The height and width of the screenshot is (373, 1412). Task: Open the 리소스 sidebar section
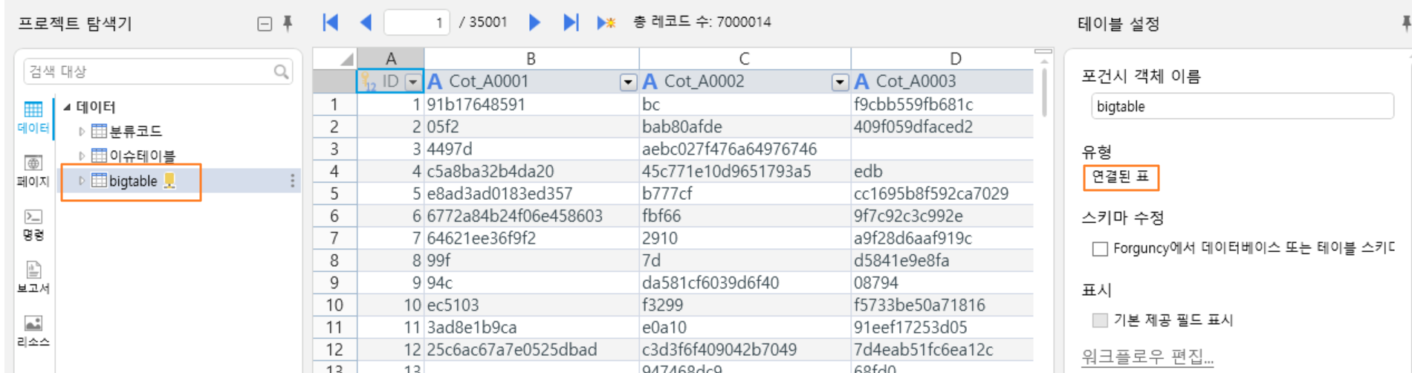click(x=33, y=331)
